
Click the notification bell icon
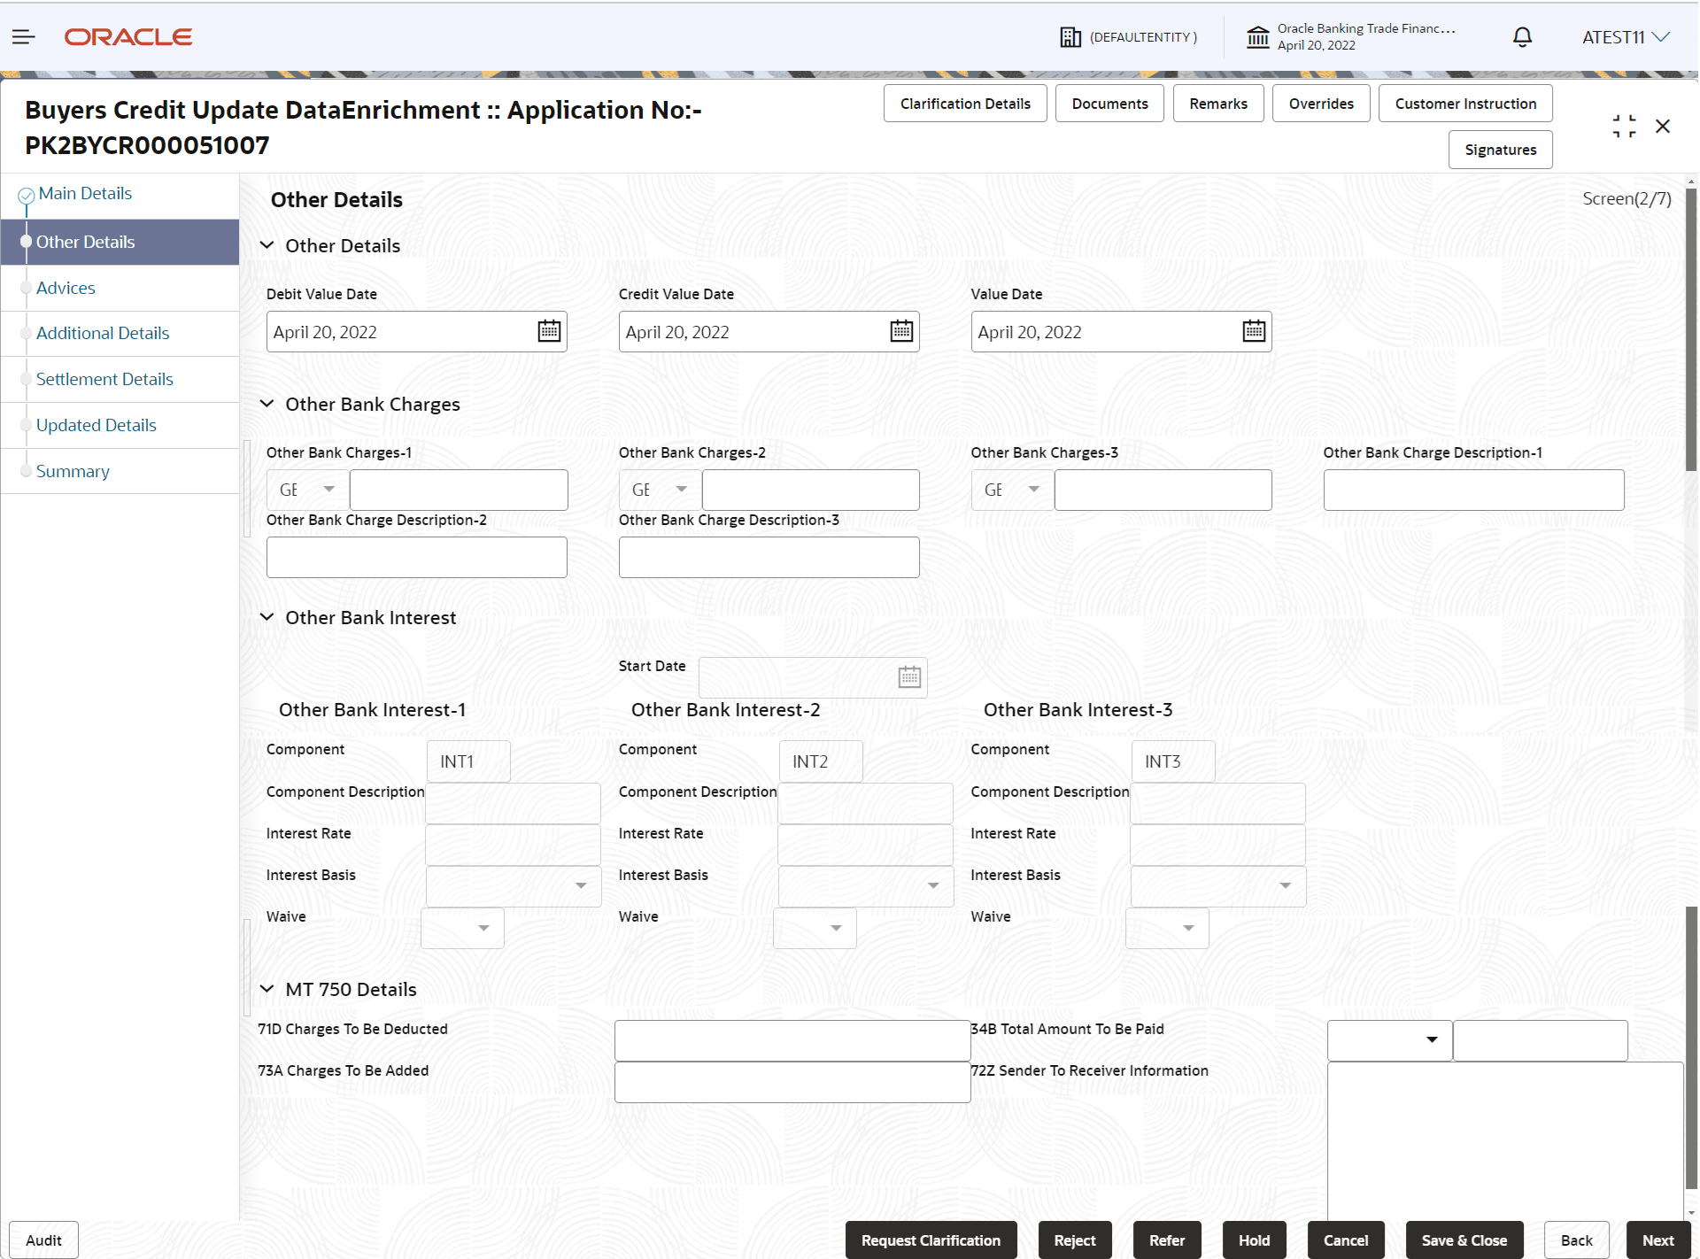(1522, 37)
